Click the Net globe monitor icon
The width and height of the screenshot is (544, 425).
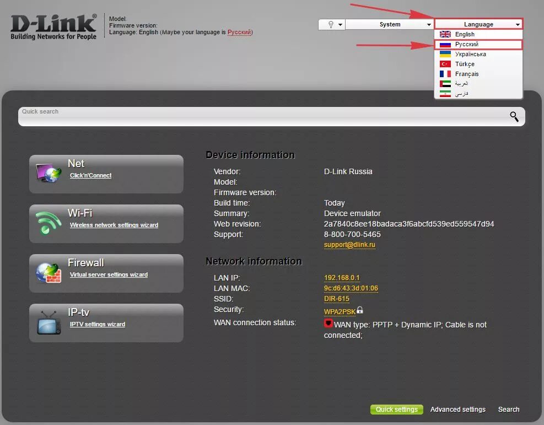(49, 173)
